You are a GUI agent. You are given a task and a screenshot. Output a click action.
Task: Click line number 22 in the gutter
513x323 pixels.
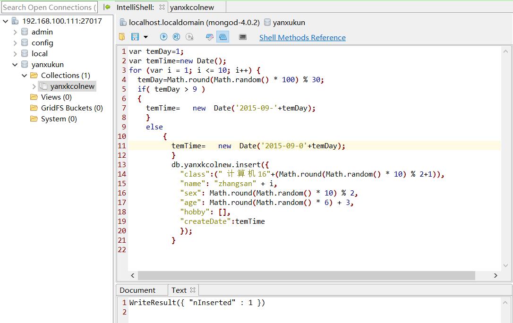[122, 250]
